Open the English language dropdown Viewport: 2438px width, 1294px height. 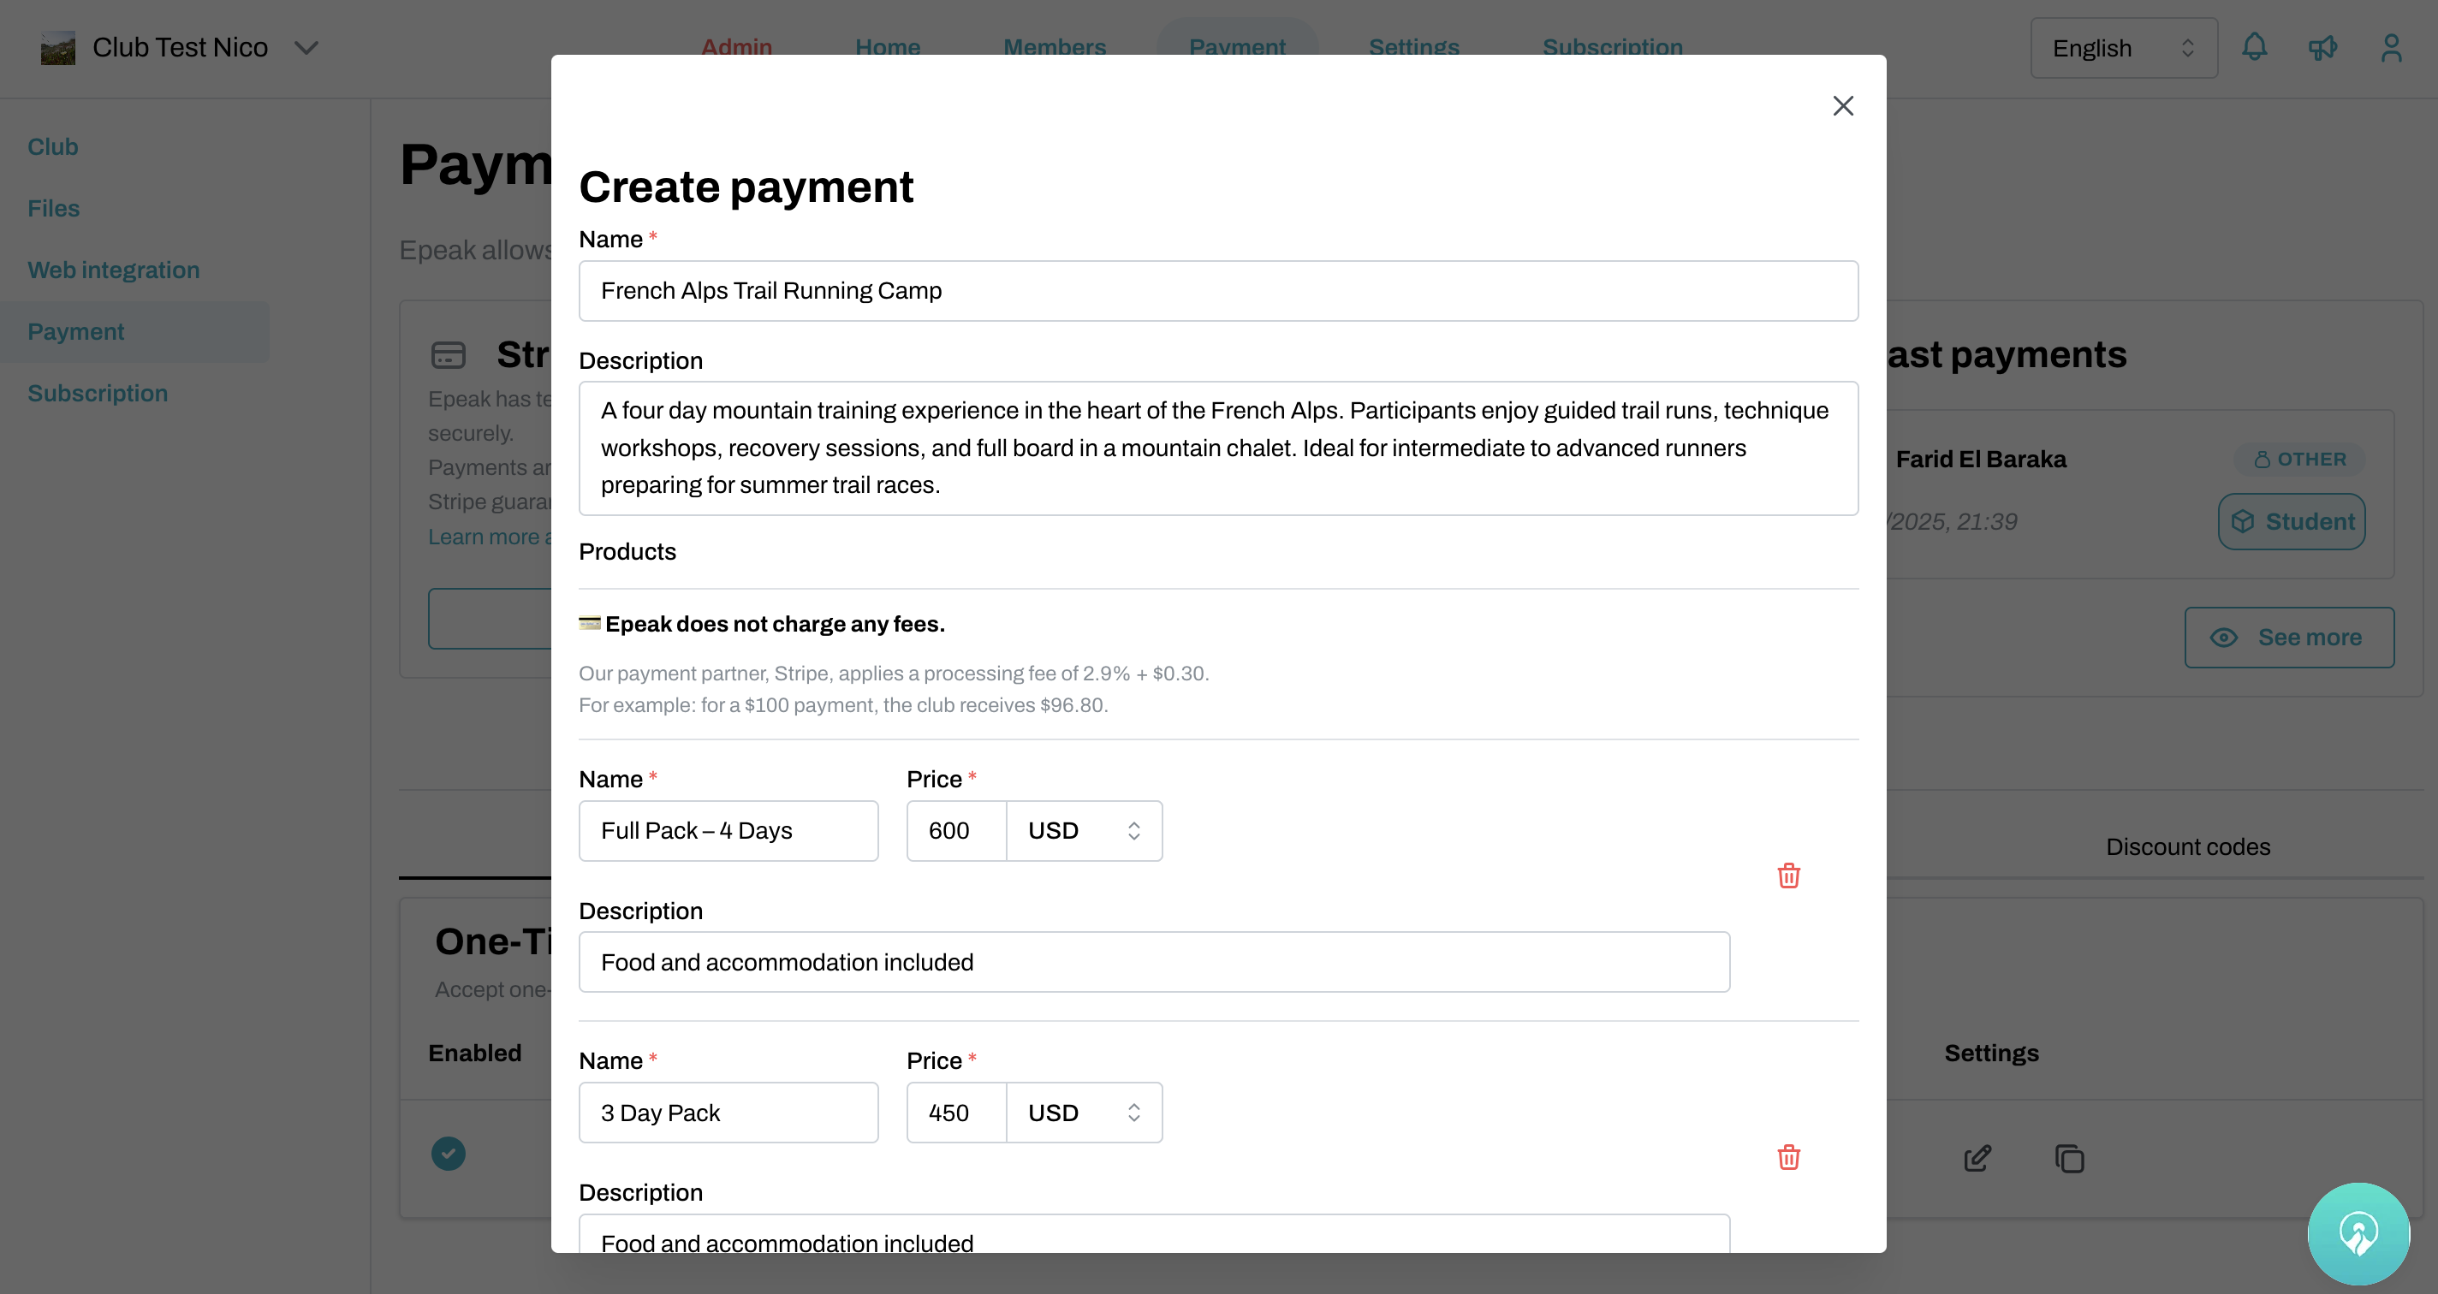(x=2123, y=47)
